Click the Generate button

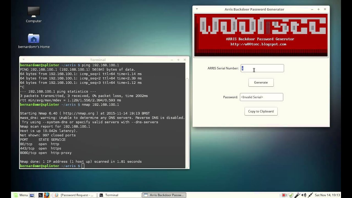tap(261, 82)
